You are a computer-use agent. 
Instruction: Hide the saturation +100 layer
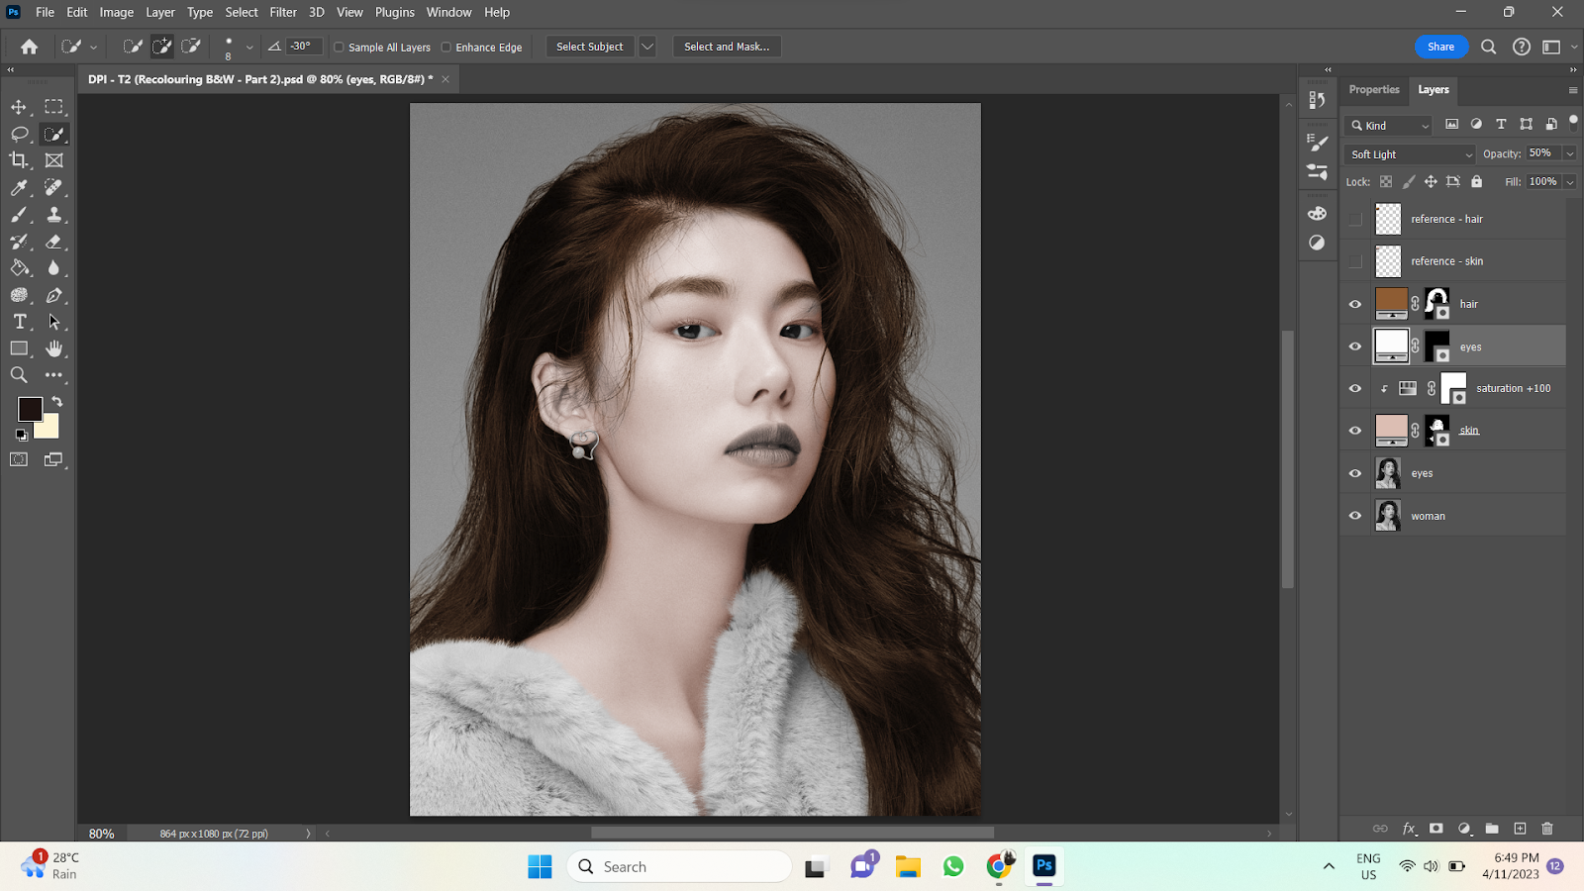(1355, 388)
